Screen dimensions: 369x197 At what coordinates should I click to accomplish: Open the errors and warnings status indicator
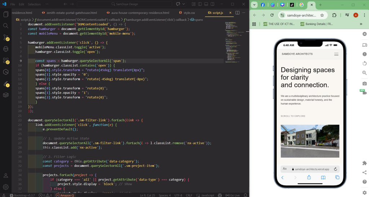coord(45,195)
